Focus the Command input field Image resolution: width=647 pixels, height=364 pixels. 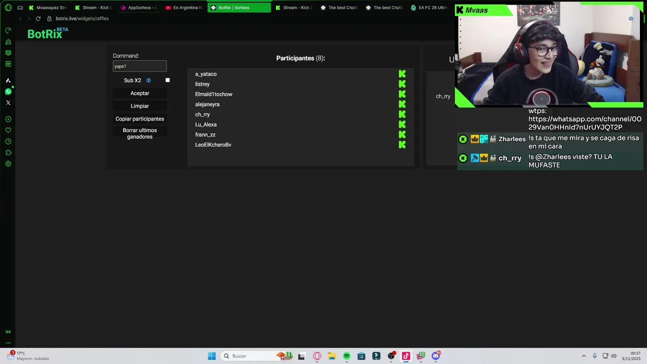coord(140,66)
